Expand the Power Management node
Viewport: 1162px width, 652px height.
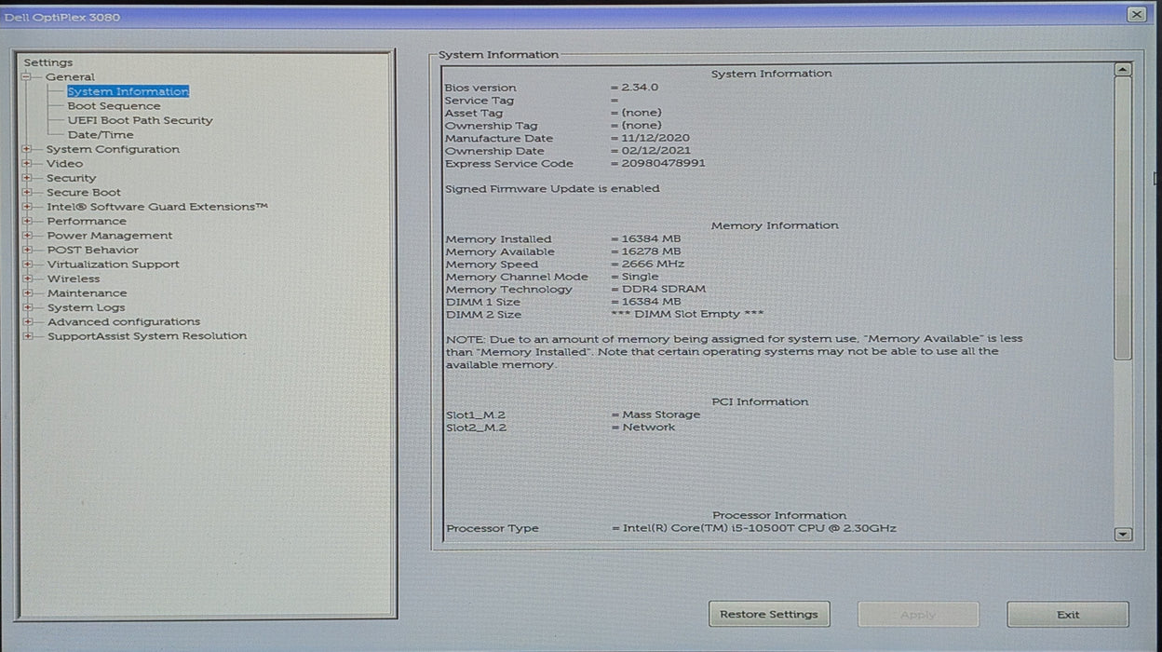click(27, 236)
